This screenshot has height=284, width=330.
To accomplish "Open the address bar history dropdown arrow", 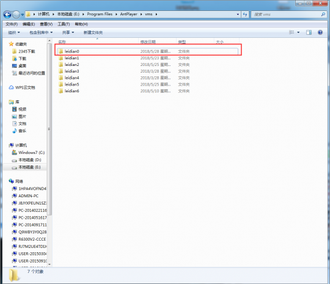I will pyautogui.click(x=238, y=14).
